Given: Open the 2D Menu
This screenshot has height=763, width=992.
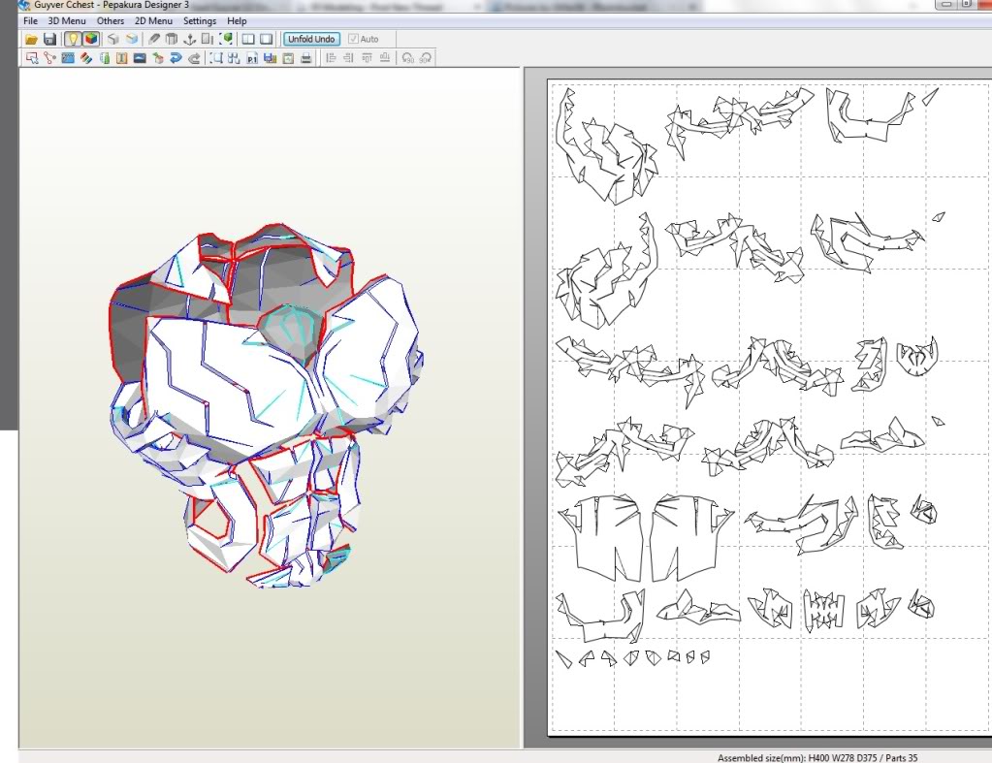Looking at the screenshot, I should [154, 21].
